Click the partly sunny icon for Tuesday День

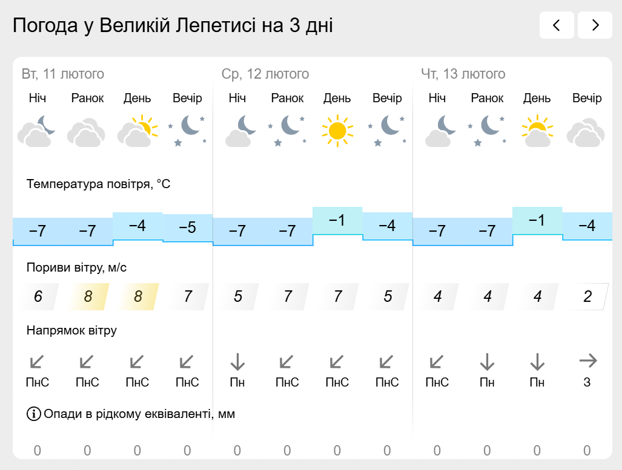tap(137, 131)
